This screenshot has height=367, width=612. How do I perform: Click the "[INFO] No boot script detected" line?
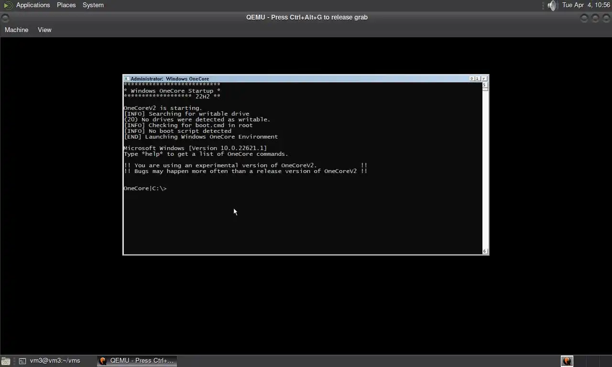[x=177, y=131]
